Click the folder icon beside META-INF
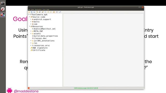This screenshot has height=93, width=166. pyautogui.click(x=33, y=31)
